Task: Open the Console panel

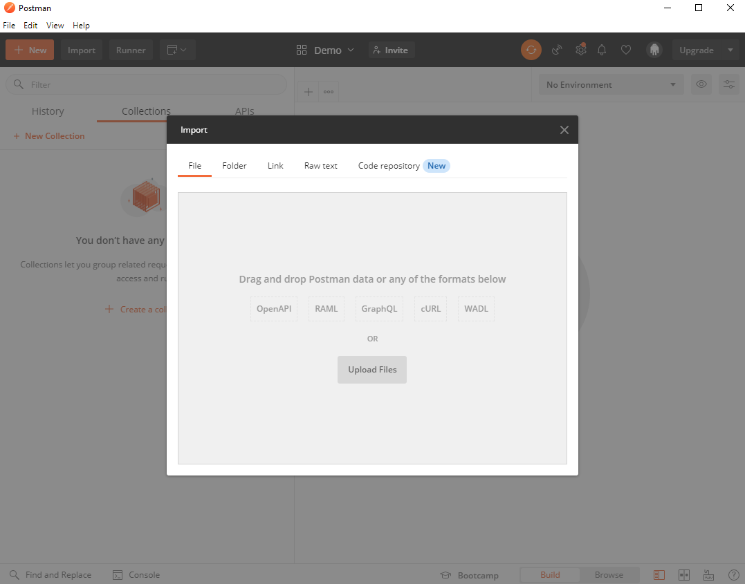Action: (x=136, y=575)
